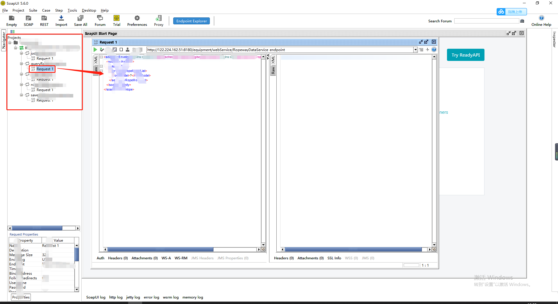This screenshot has width=558, height=304.
Task: Submit request with green play arrow
Action: point(95,50)
